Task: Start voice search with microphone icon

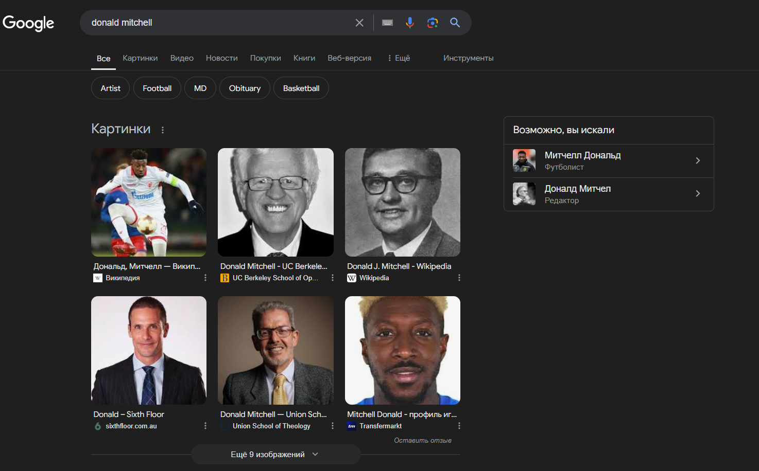Action: [410, 23]
